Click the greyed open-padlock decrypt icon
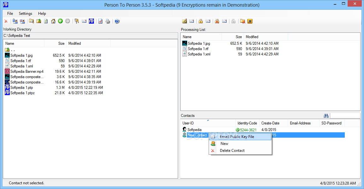The width and height of the screenshot is (364, 189). pyautogui.click(x=233, y=21)
